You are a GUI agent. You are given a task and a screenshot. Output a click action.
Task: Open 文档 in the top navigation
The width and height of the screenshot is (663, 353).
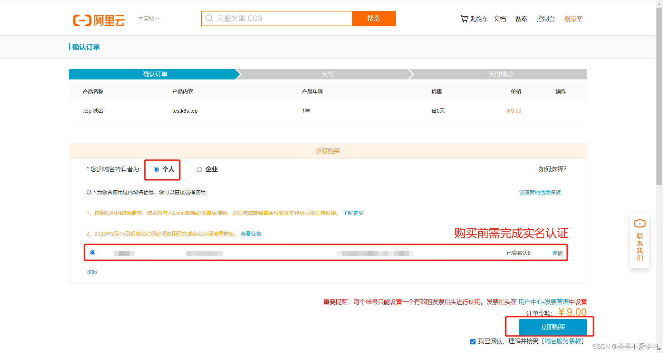click(x=500, y=19)
